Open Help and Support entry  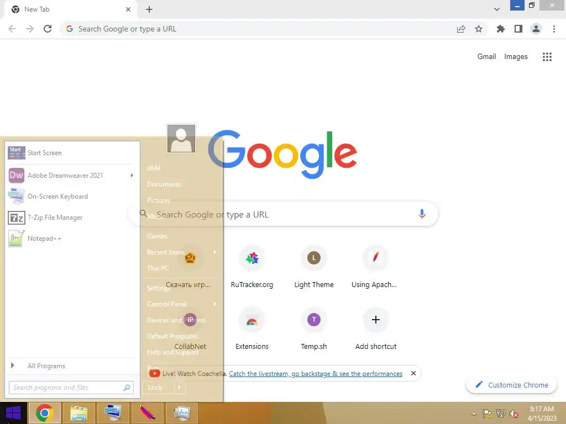pyautogui.click(x=172, y=352)
